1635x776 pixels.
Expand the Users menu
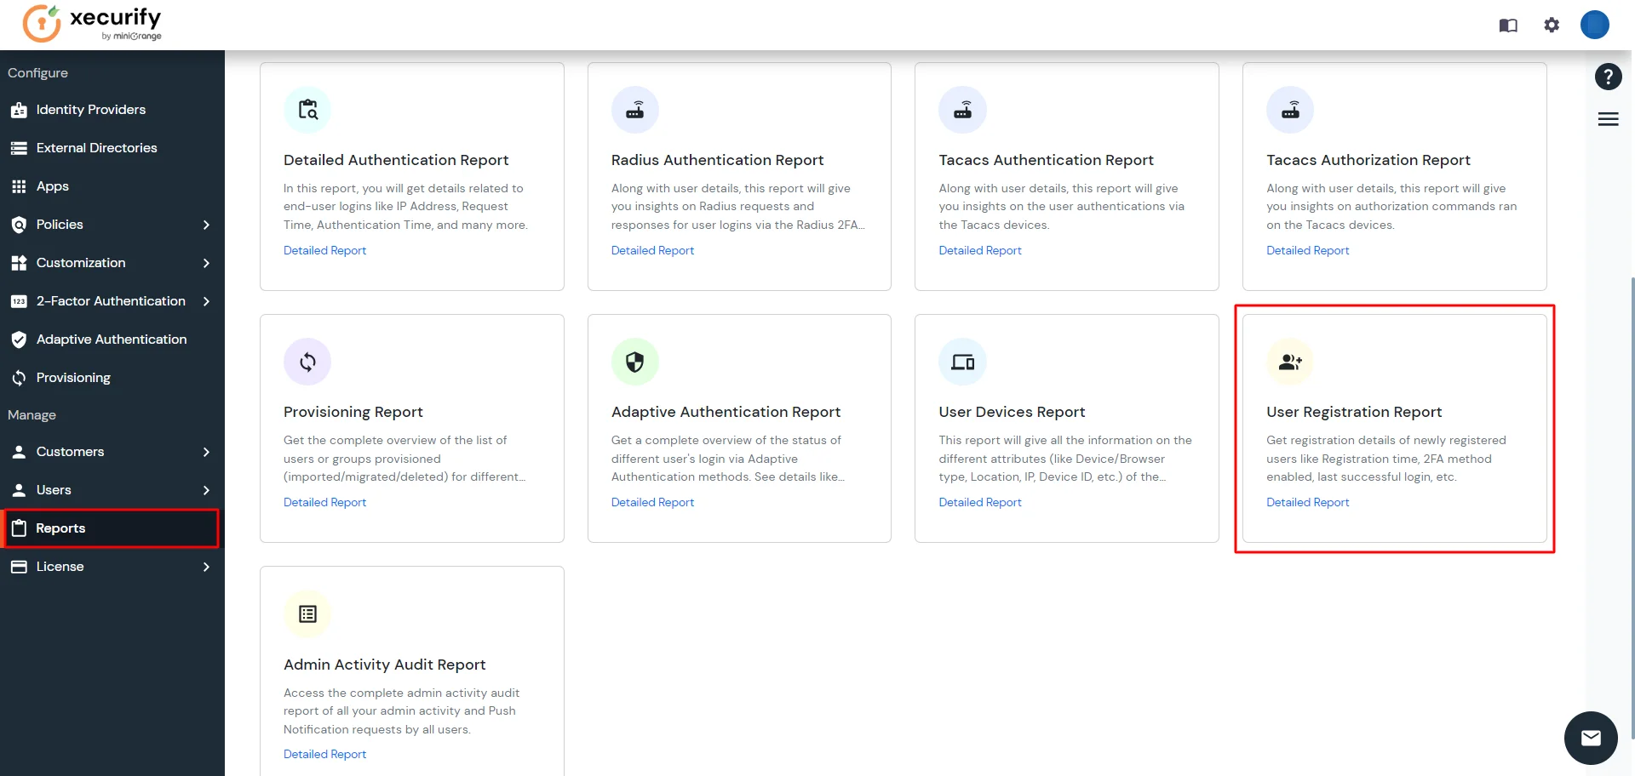point(53,489)
